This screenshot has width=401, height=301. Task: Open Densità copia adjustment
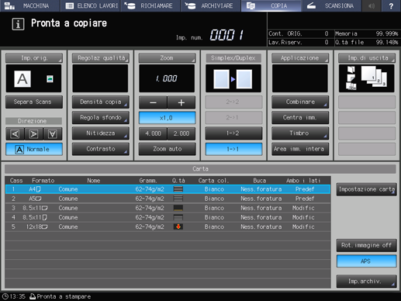101,102
